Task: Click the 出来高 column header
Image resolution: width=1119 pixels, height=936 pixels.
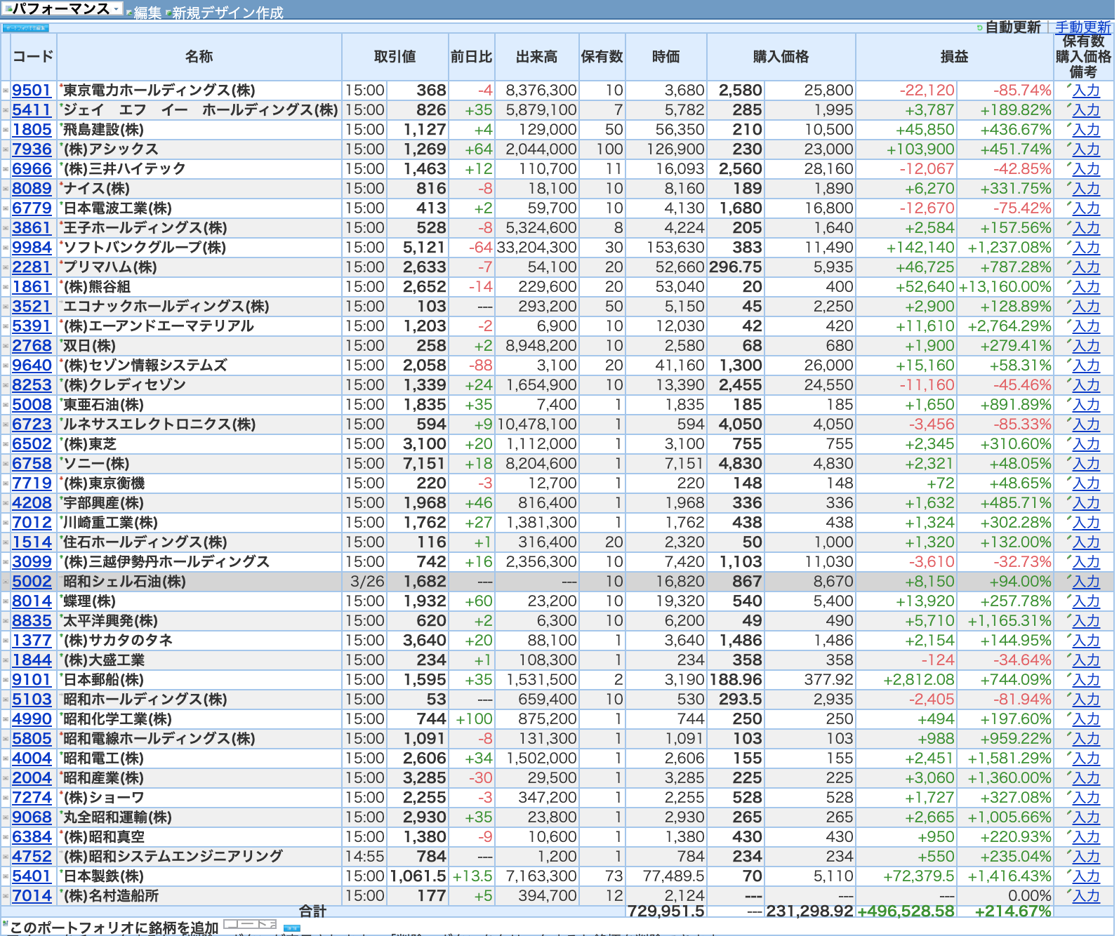Action: 537,56
